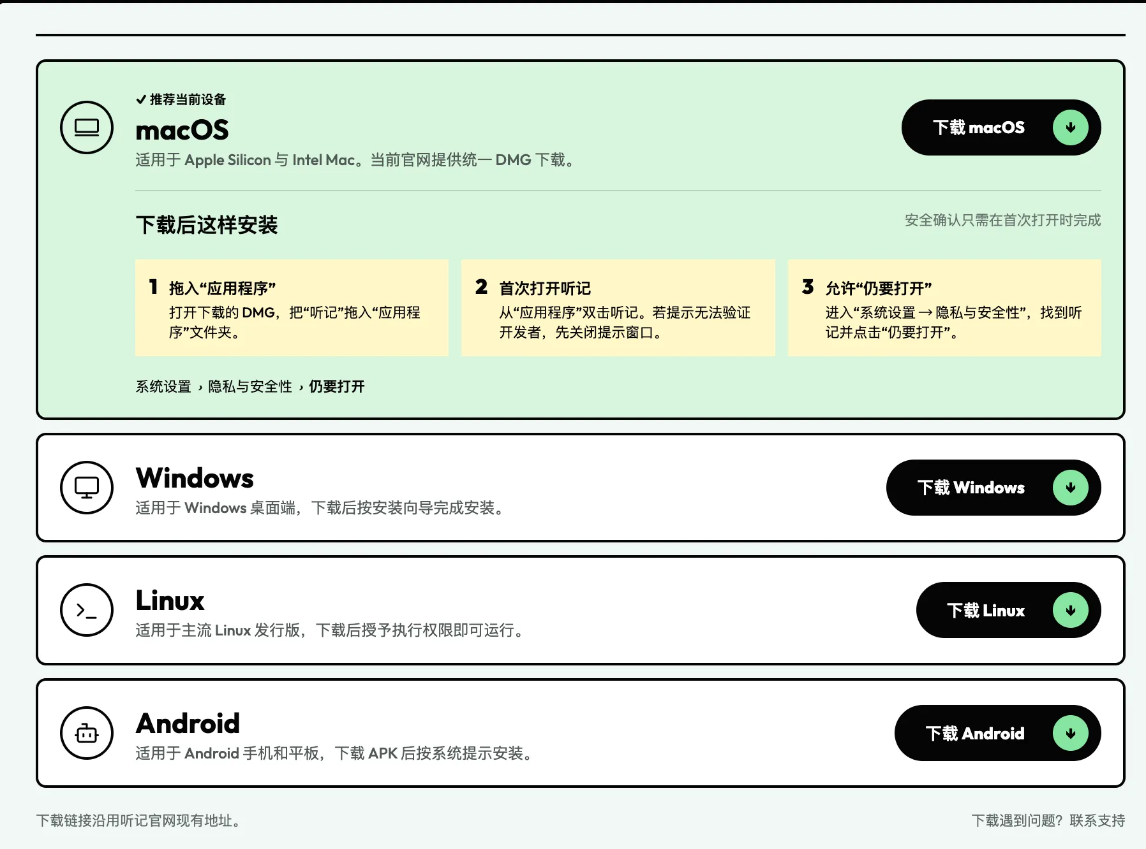This screenshot has height=849, width=1146.
Task: Click the 下载后这样安装 heading
Action: click(207, 225)
